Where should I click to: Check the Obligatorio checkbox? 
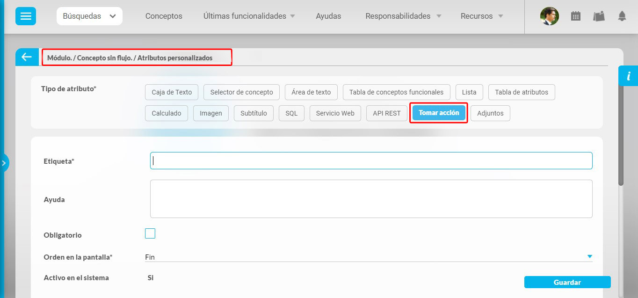tap(150, 233)
